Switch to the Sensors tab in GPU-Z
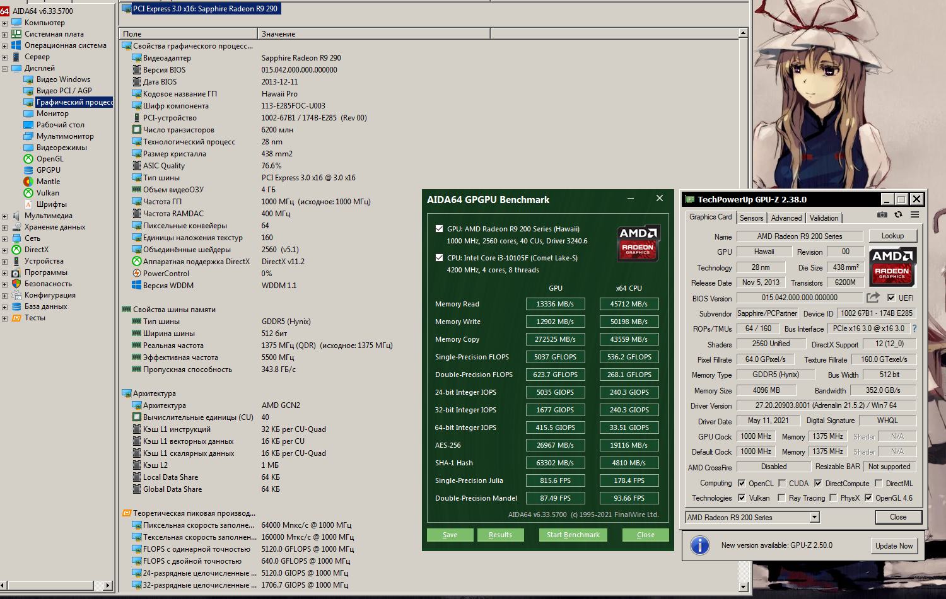The height and width of the screenshot is (599, 946). pos(751,218)
